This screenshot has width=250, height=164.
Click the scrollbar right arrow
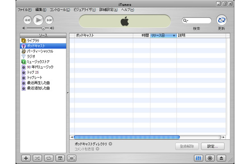tap(223, 137)
